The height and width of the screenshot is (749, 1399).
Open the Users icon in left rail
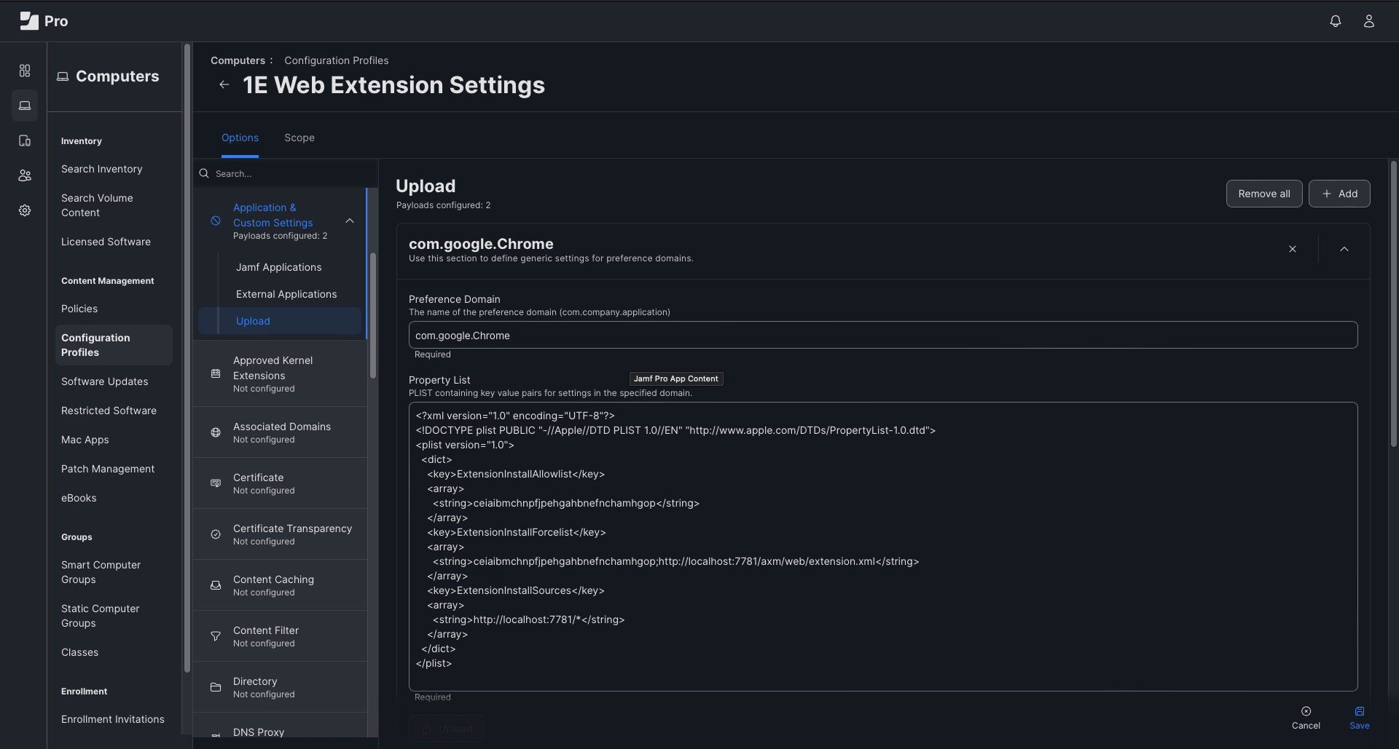25,175
